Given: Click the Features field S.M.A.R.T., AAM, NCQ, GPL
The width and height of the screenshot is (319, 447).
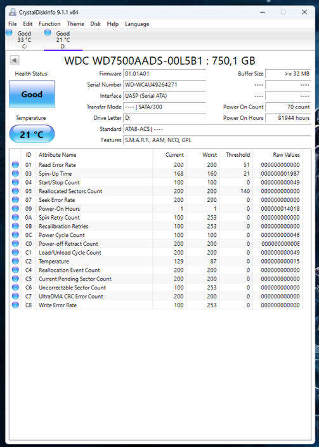Looking at the screenshot, I should [x=217, y=140].
